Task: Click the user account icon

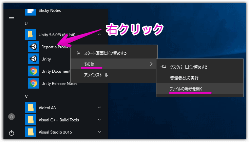Action: tap(12, 117)
